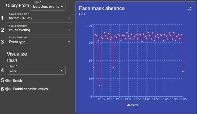The height and width of the screenshot is (114, 197).
Task: Click the 16:05 last data point
Action: pos(183,71)
